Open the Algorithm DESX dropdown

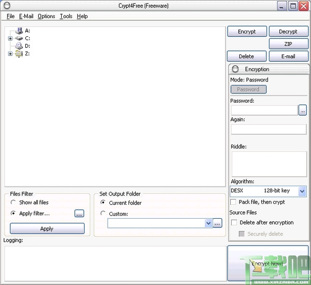(x=302, y=191)
